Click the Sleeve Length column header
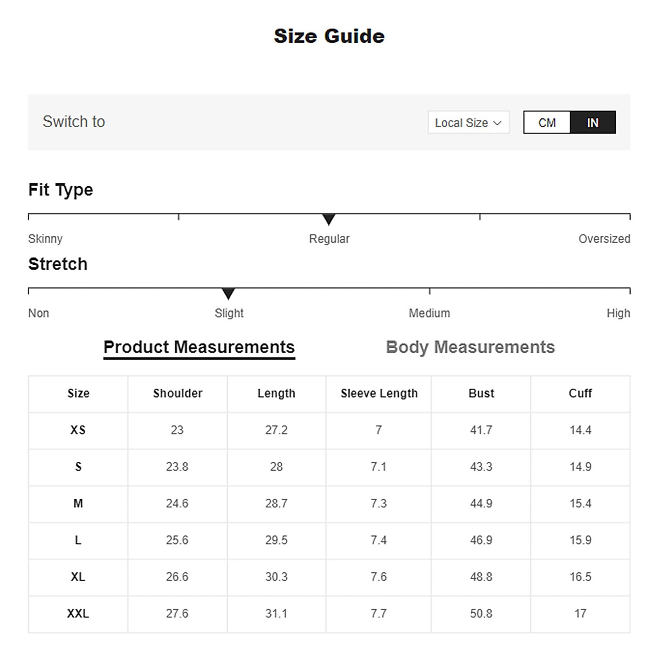Screen dimensions: 647x647 click(379, 394)
